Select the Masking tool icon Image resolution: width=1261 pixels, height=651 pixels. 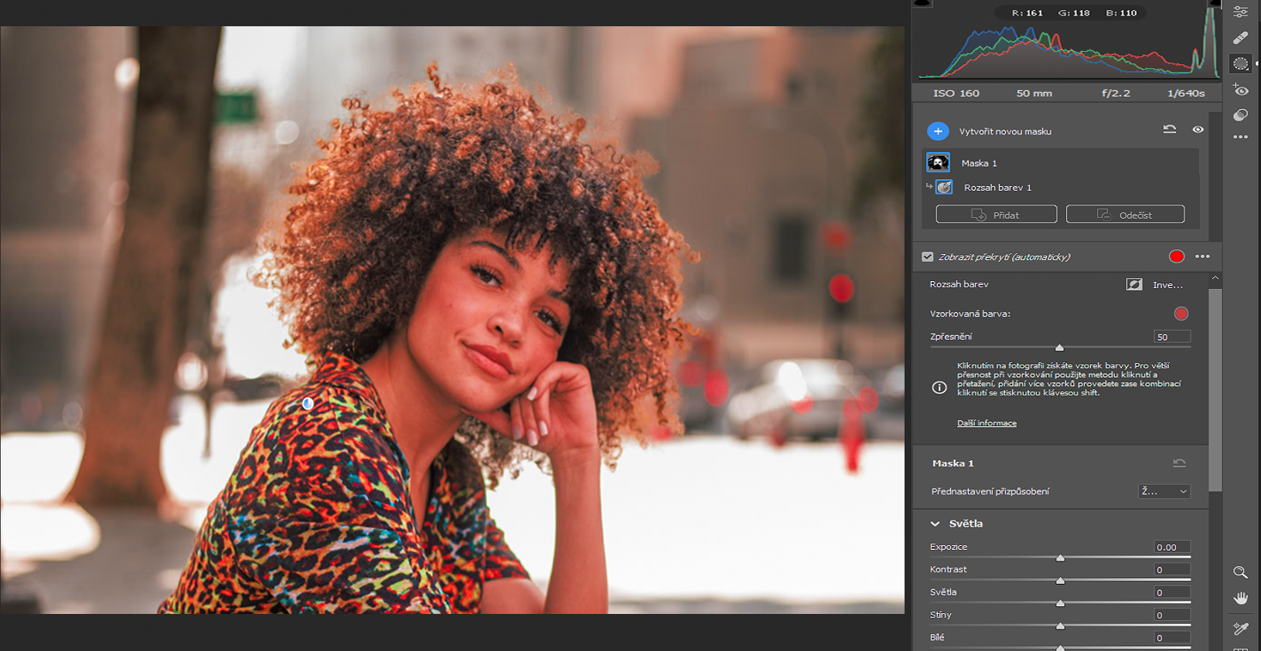1241,64
